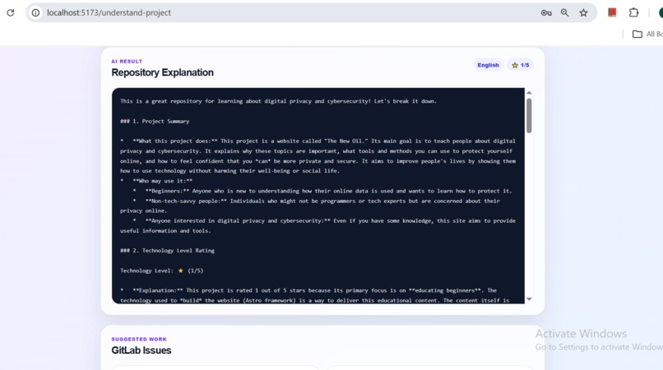Bookmark this page with the star icon
663x370 pixels.
click(x=583, y=12)
